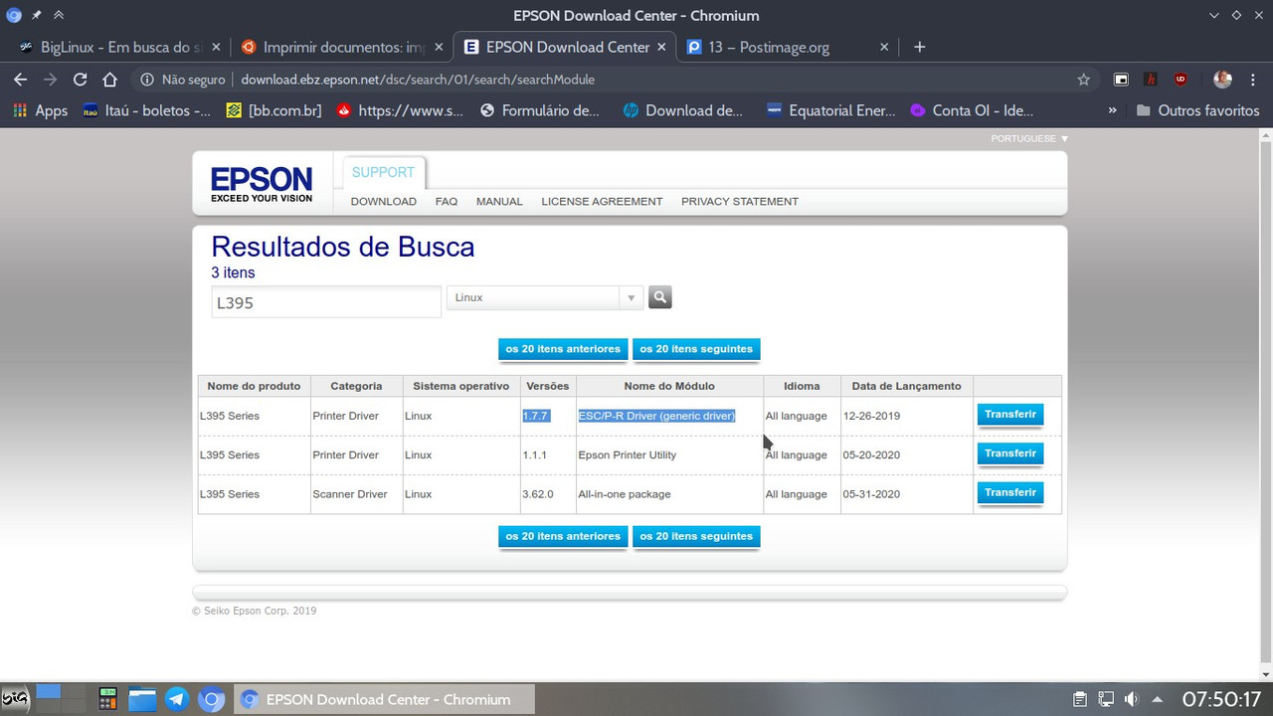The height and width of the screenshot is (716, 1273).
Task: Open the LICENSE AGREEMENT page
Action: [602, 201]
